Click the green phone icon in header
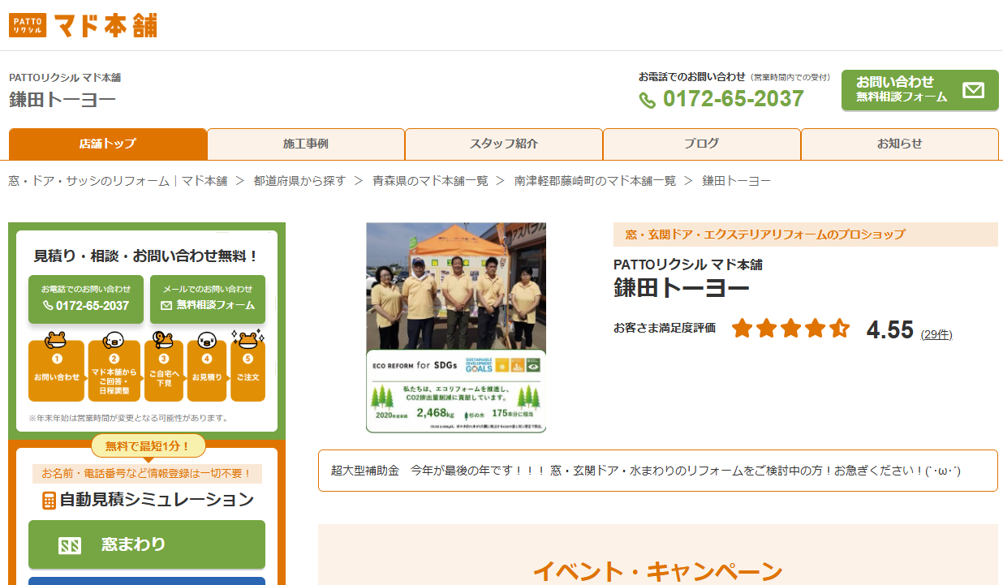 [x=648, y=100]
